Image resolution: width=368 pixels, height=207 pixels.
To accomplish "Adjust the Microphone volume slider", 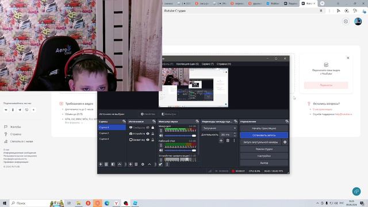I will [180, 136].
